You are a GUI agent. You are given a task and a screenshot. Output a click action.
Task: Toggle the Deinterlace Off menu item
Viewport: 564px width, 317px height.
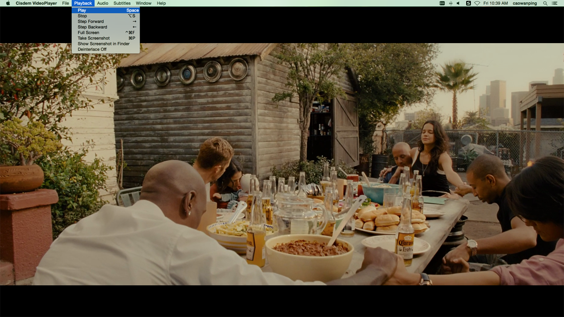(x=106, y=50)
